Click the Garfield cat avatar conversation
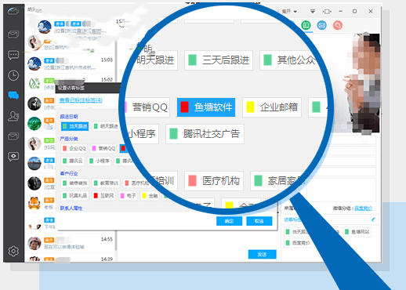The image size is (406, 290). 34,203
